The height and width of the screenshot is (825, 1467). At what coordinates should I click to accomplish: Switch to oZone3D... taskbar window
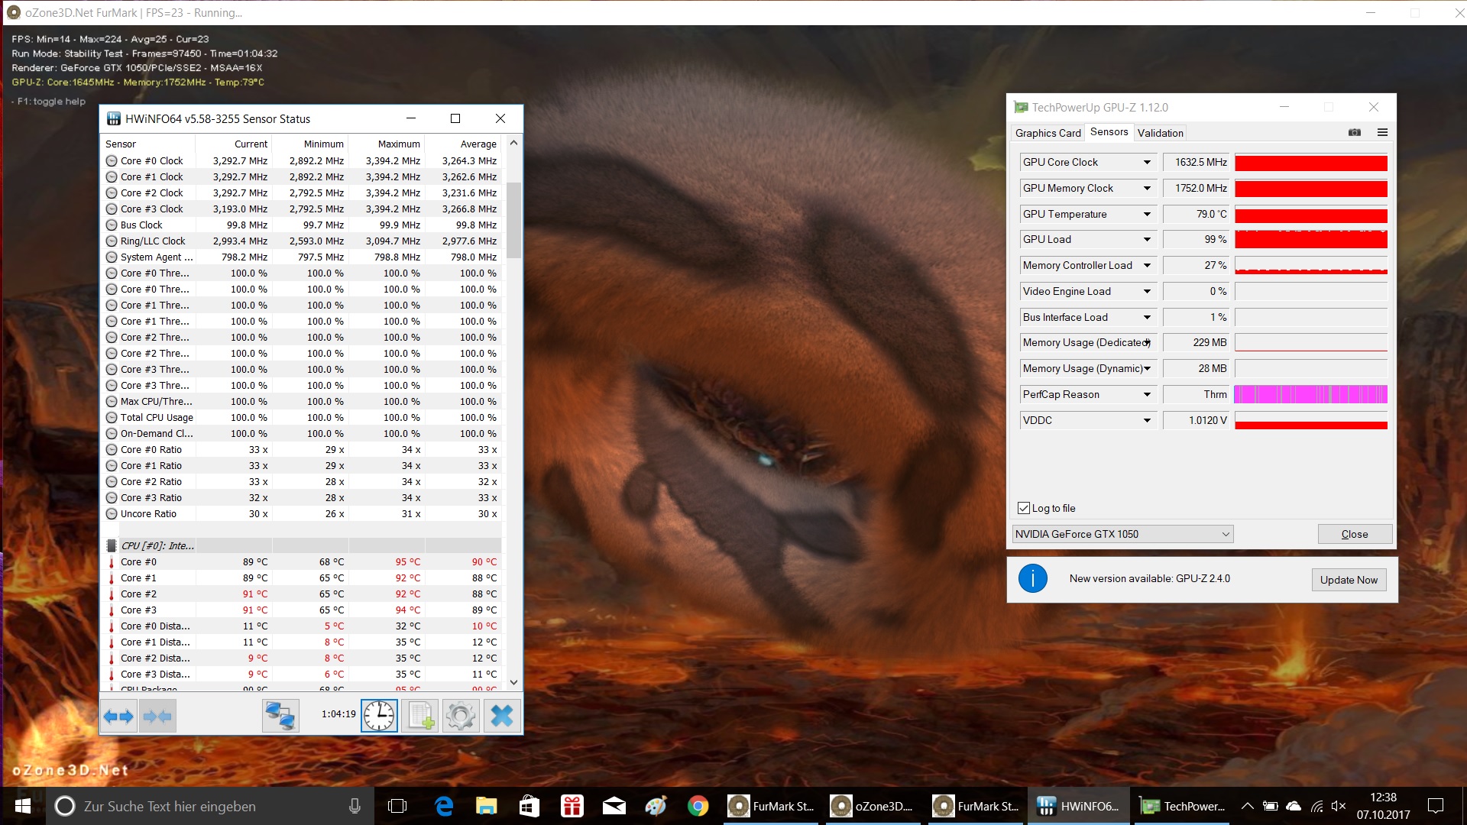point(873,806)
